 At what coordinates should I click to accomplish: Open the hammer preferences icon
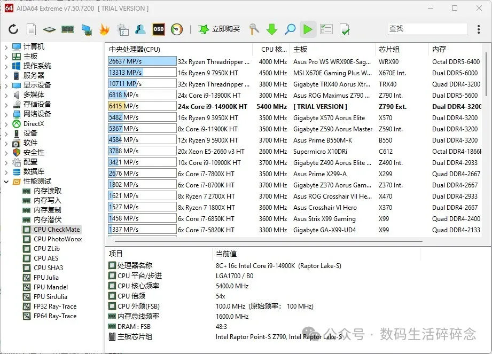pyautogui.click(x=254, y=29)
